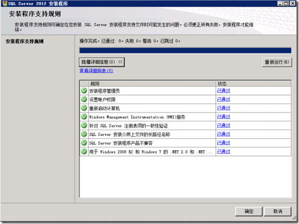This screenshot has height=224, width=299.
Task: Sort by 状态 column header
Action: pyautogui.click(x=253, y=84)
